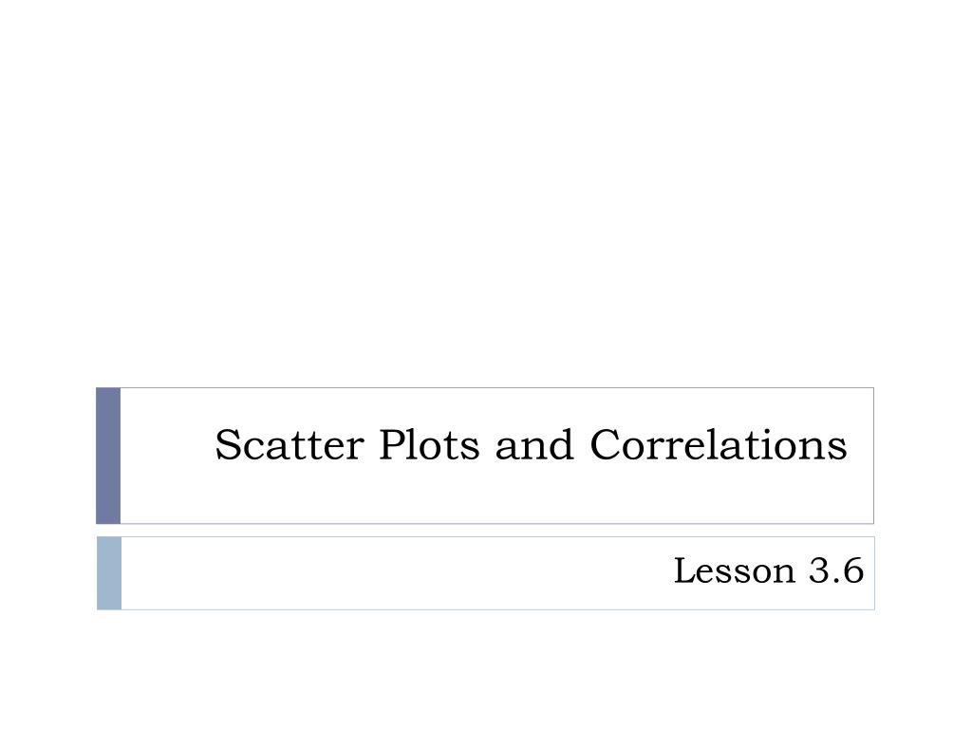Click the empty area inside the subtitle box, left of 'Lesson'
The height and width of the screenshot is (729, 972).
coord(397,573)
